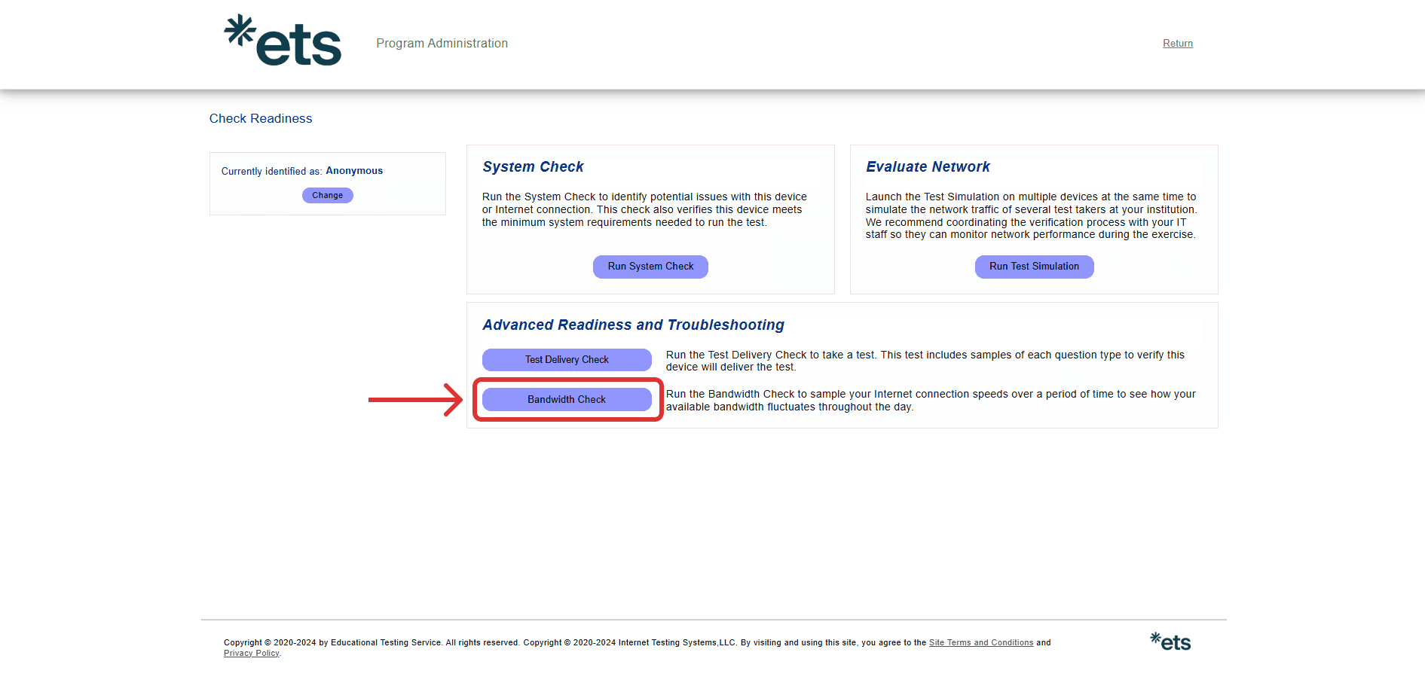Click the red arrow pointing to Bandwidth Check
Image resolution: width=1425 pixels, height=686 pixels.
coord(414,400)
